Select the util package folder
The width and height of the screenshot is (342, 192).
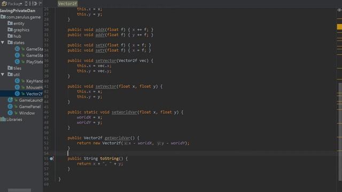point(17,75)
